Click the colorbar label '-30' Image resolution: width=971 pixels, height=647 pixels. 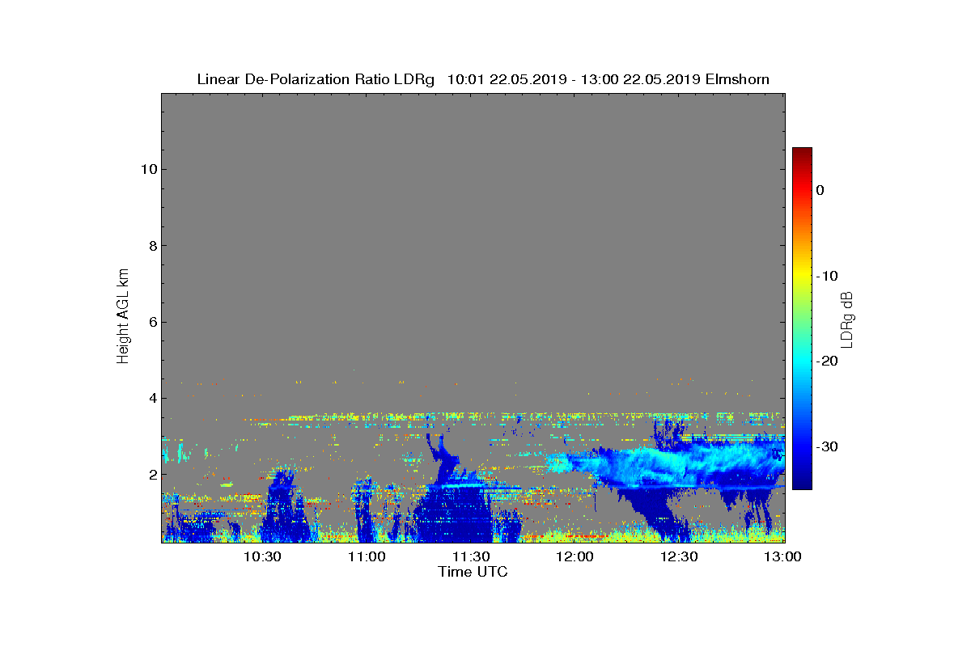(827, 447)
